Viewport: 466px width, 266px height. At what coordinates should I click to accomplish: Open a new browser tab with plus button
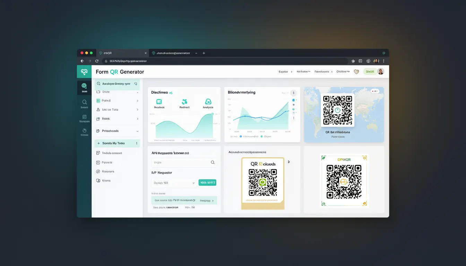204,53
